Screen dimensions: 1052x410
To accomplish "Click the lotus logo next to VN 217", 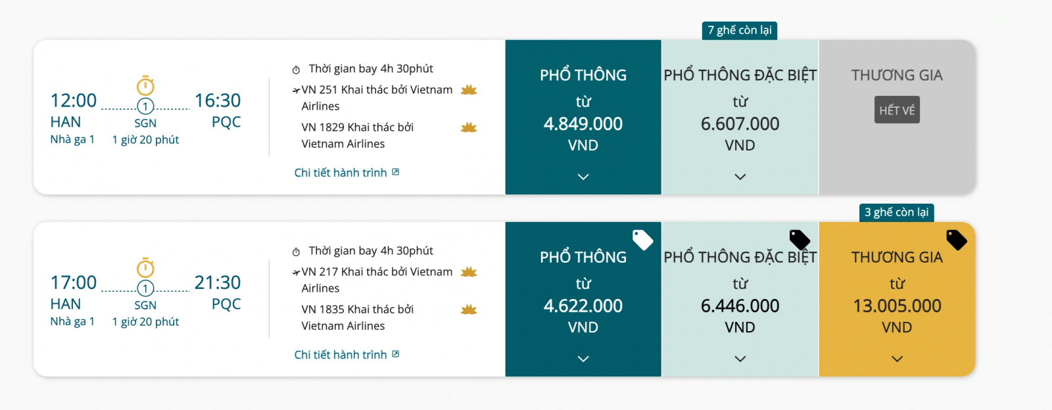I will coord(469,272).
